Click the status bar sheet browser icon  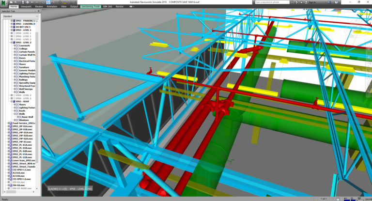click(338, 199)
